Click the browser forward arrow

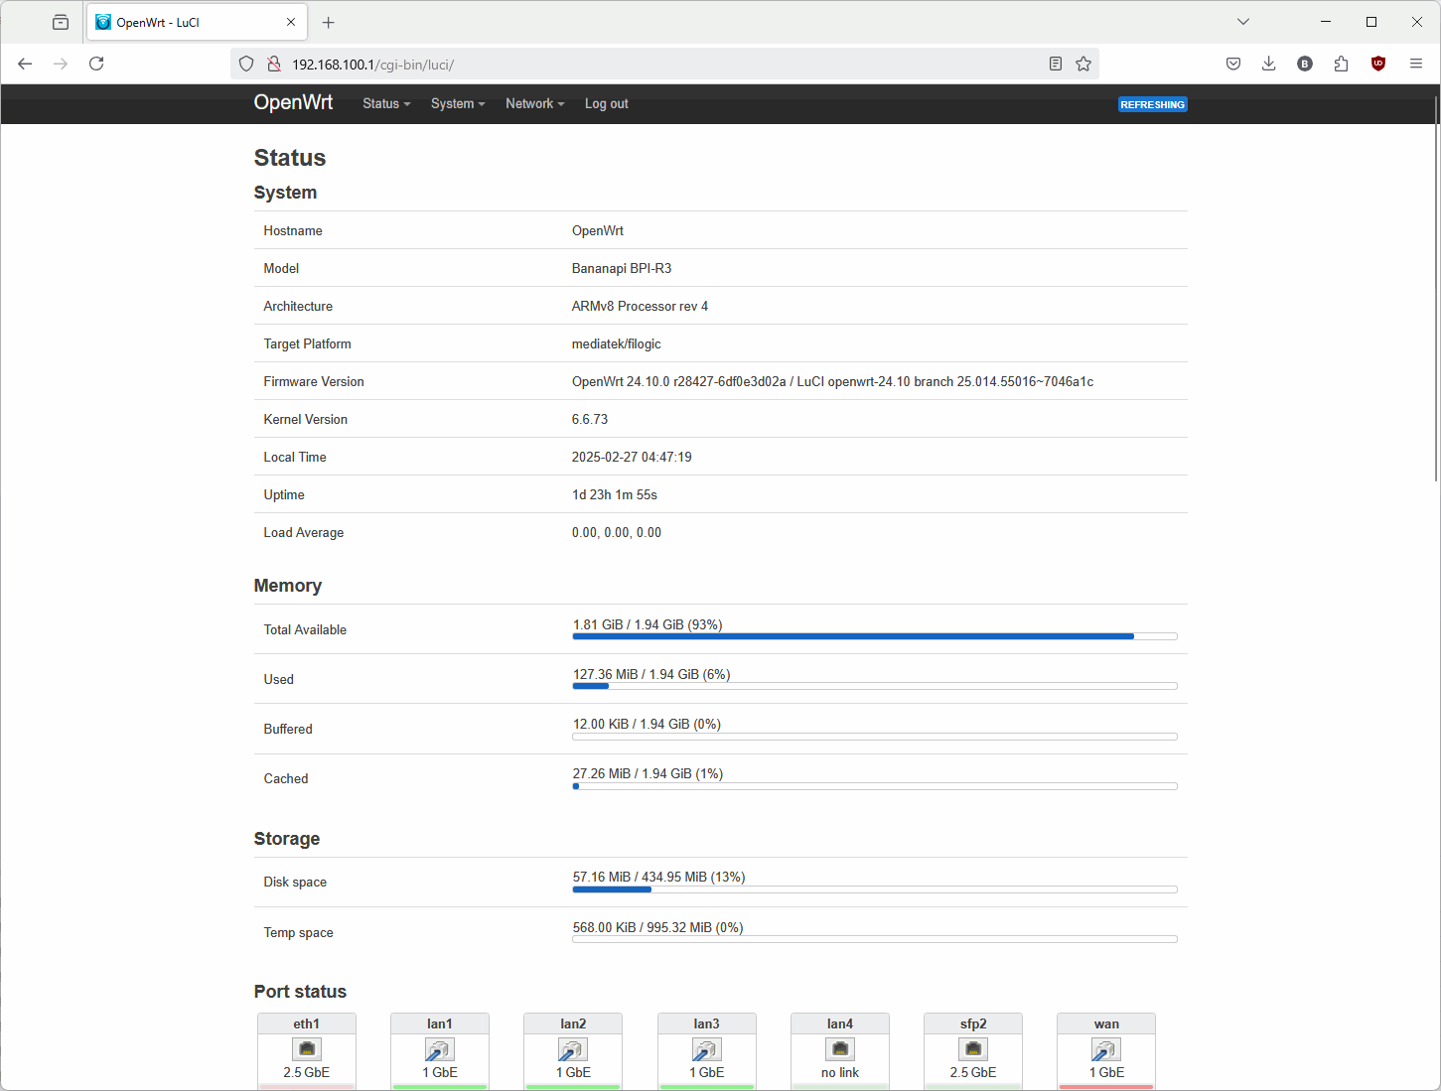pos(61,64)
